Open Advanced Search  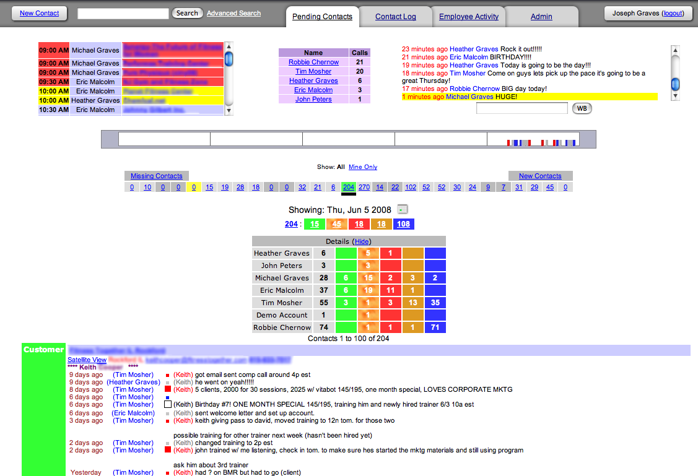(x=233, y=13)
